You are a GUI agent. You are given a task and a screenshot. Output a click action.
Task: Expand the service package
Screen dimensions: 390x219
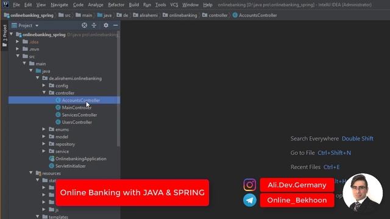[x=44, y=151]
